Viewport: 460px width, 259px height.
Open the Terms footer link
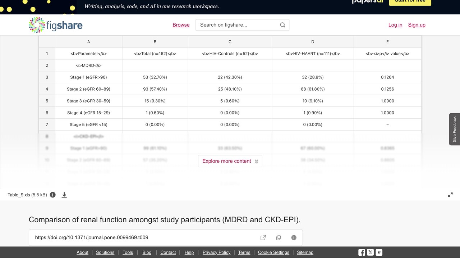tap(244, 253)
